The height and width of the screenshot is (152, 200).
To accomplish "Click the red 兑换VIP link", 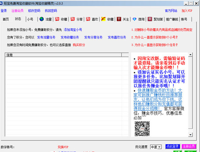I will (x=63, y=147).
